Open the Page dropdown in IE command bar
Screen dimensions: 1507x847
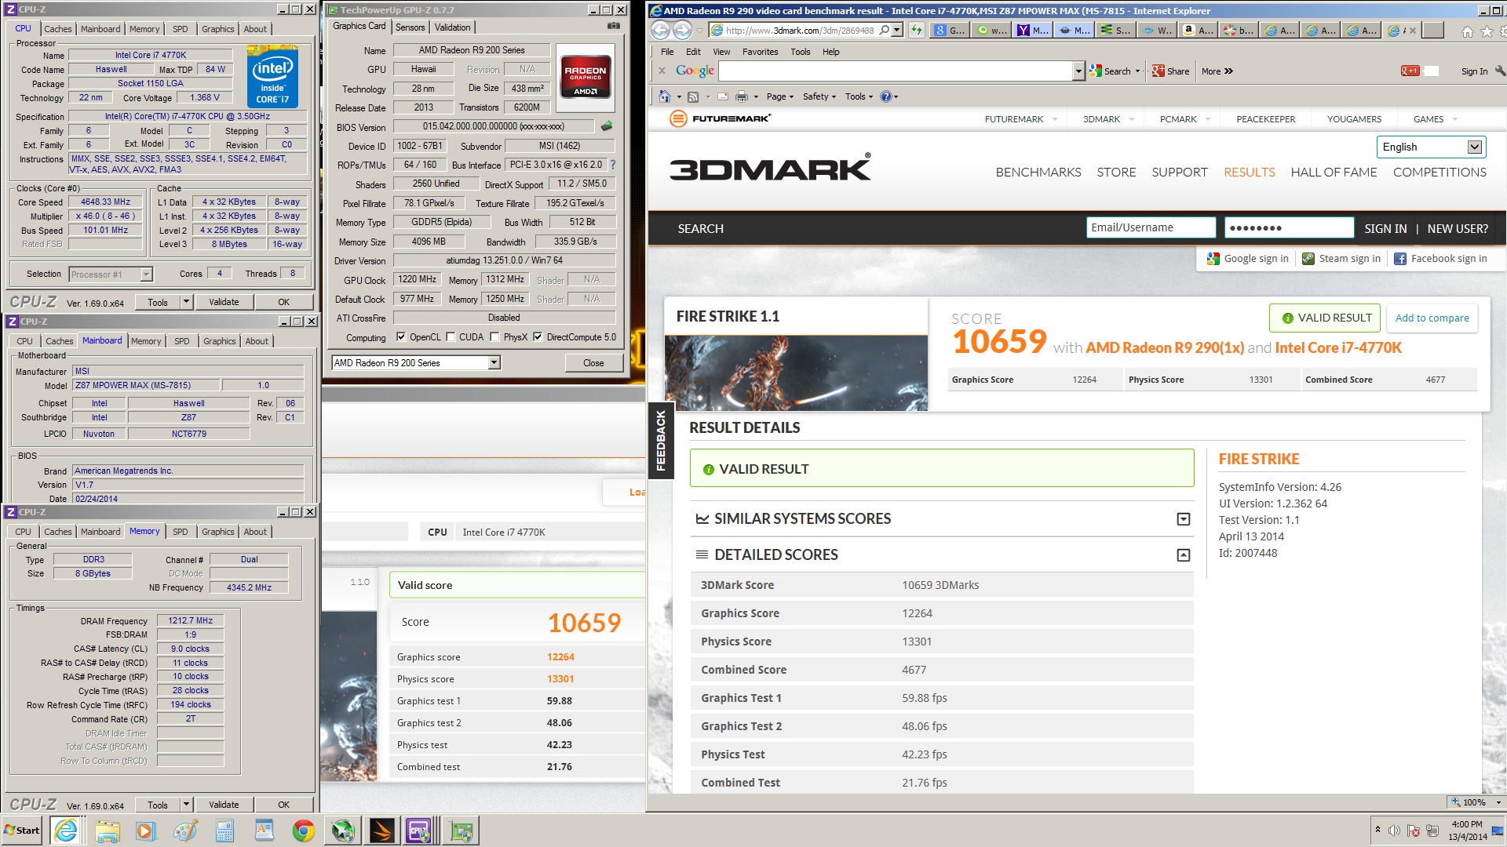[780, 96]
